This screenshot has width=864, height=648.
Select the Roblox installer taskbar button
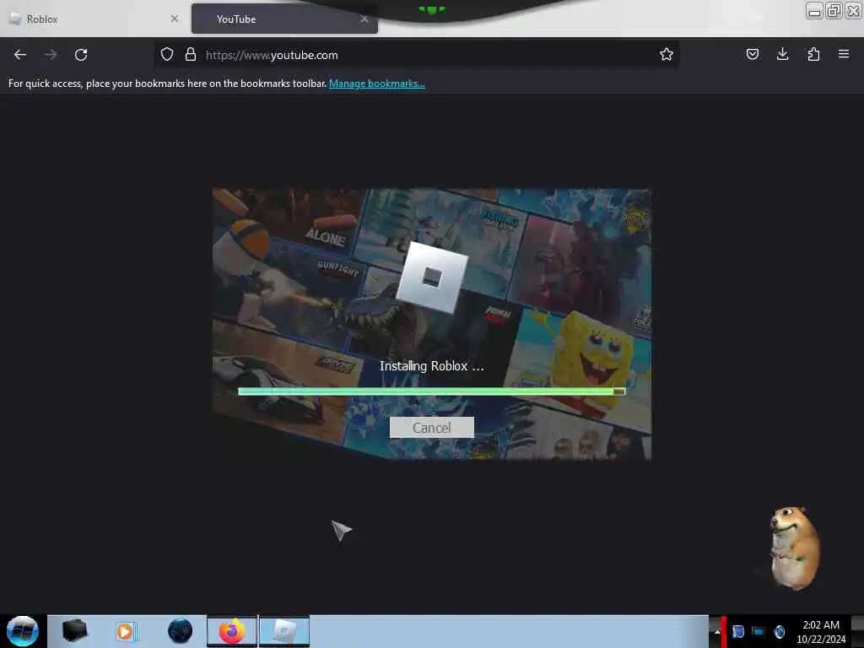point(284,631)
